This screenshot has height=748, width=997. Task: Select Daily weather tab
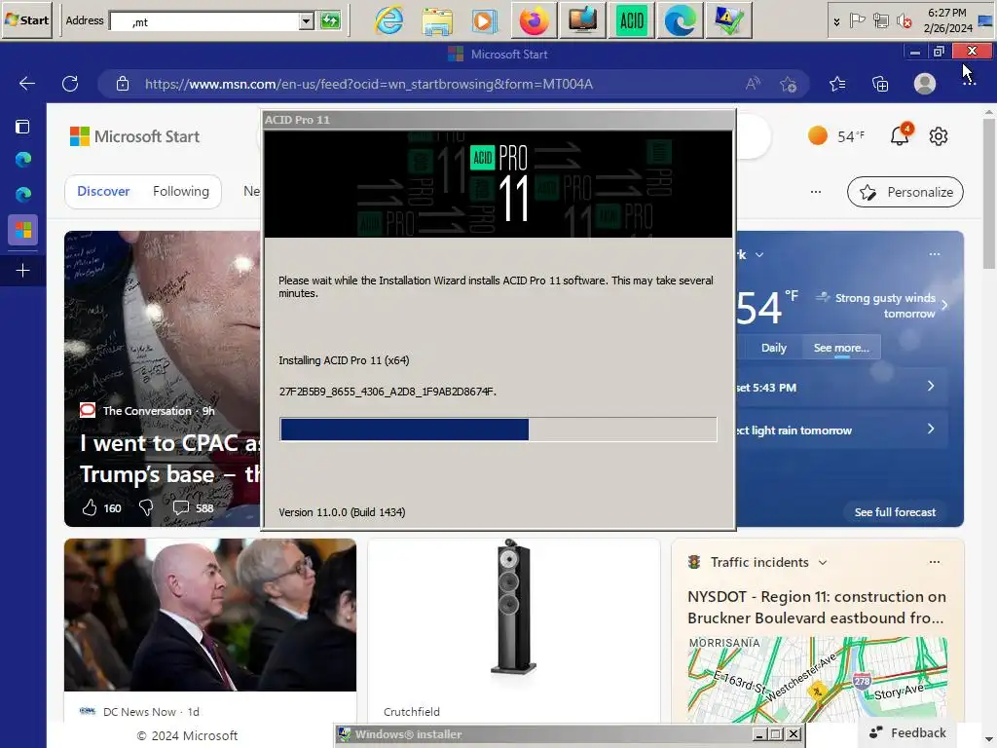click(774, 348)
